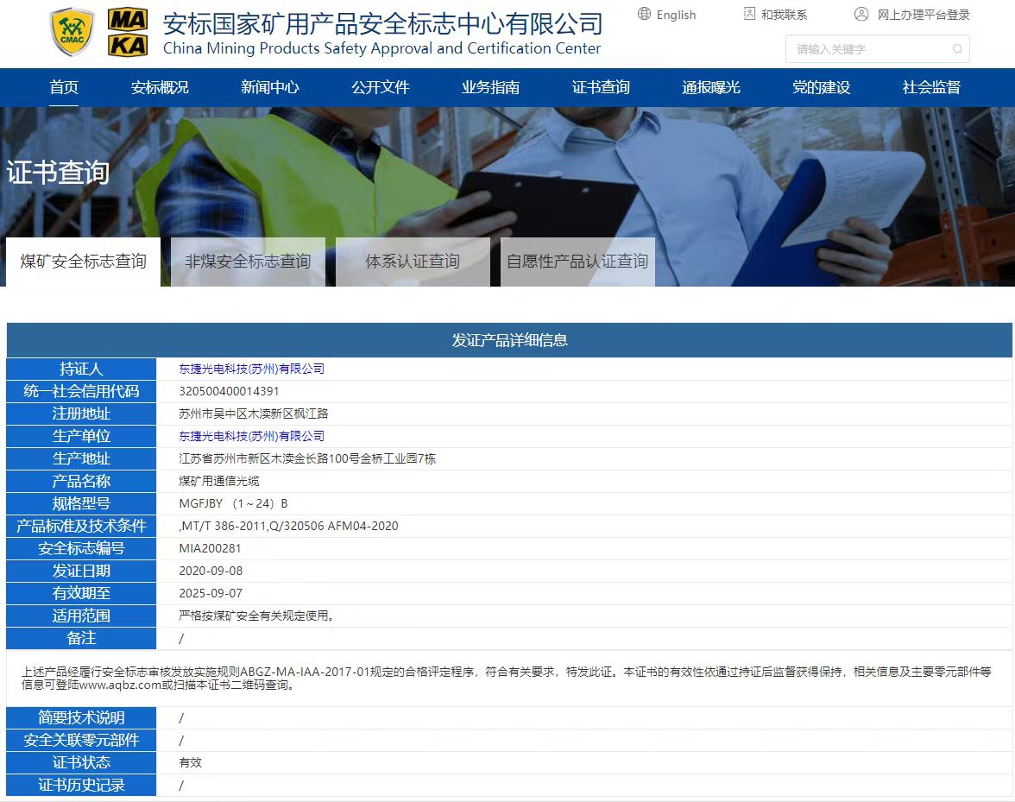Open the 首页 navigation menu item
Image resolution: width=1015 pixels, height=802 pixels.
tap(64, 87)
